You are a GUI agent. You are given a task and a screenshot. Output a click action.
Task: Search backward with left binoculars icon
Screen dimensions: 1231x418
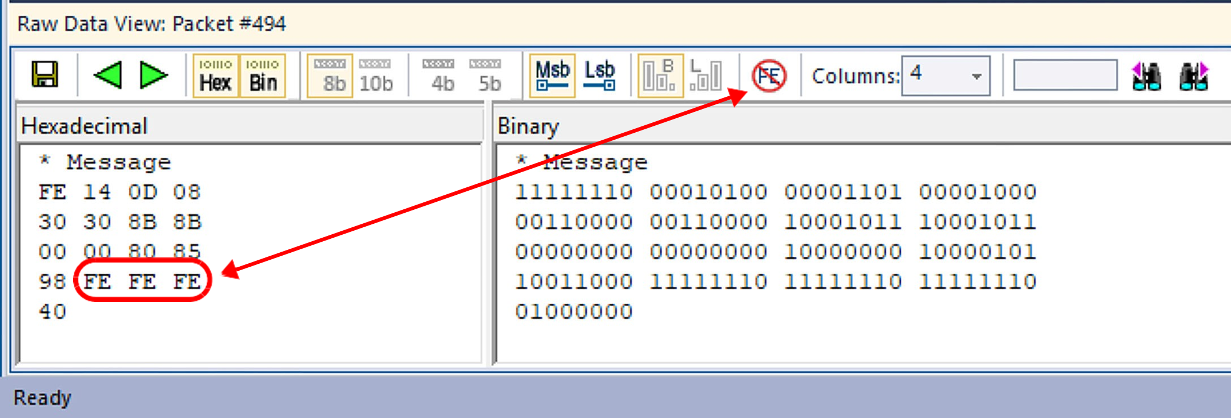click(1146, 76)
